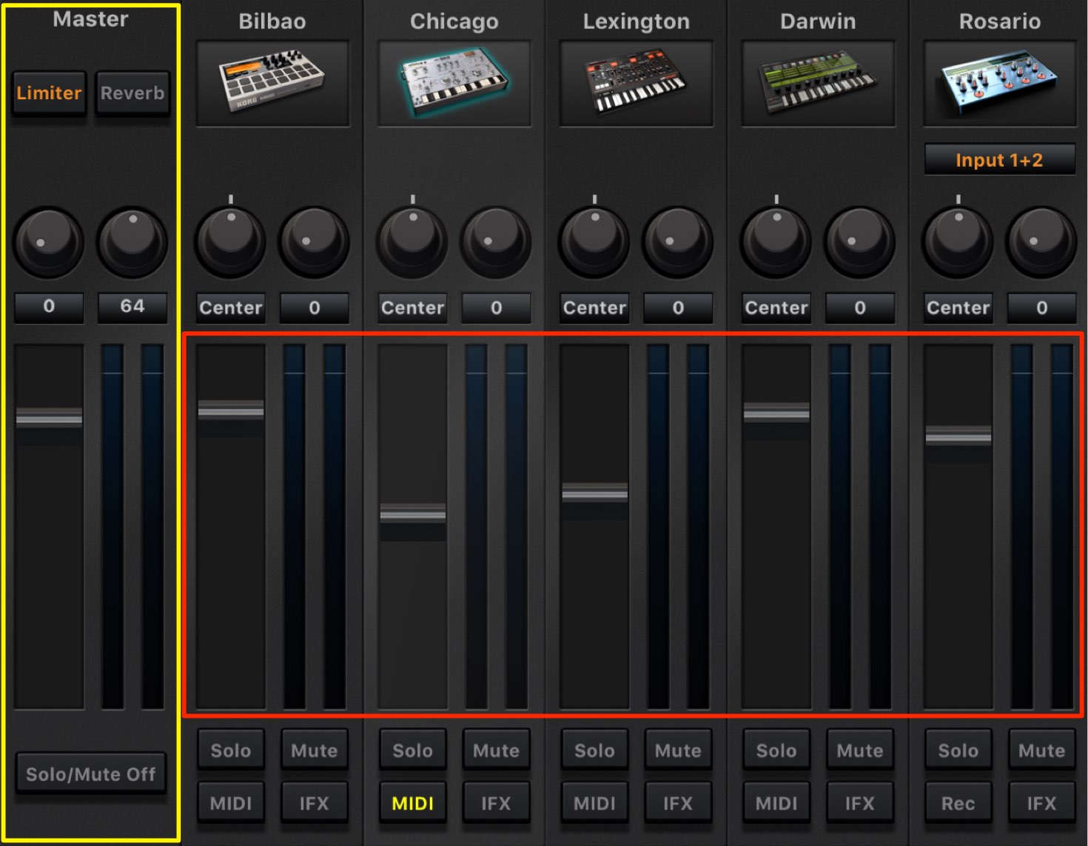The height and width of the screenshot is (846, 1088).
Task: Open the Input 1+2 selector on Rosario
Action: [x=1000, y=160]
